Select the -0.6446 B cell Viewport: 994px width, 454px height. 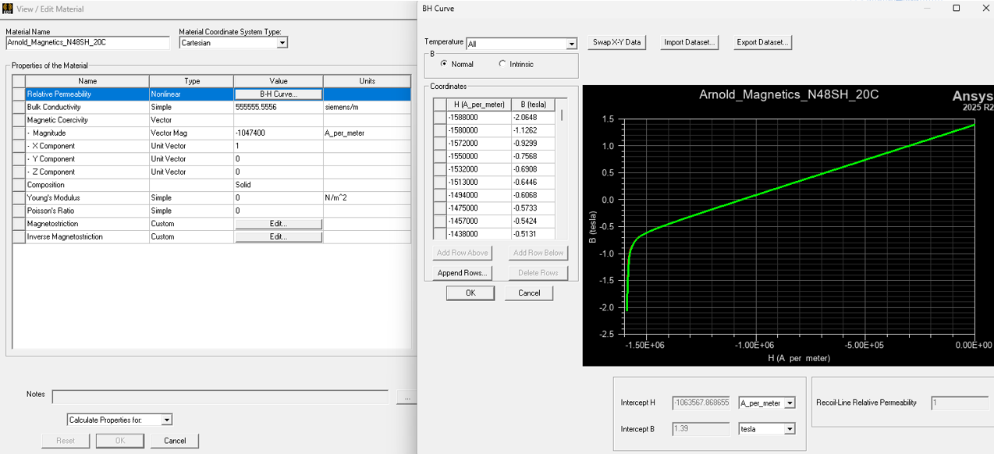(x=534, y=183)
